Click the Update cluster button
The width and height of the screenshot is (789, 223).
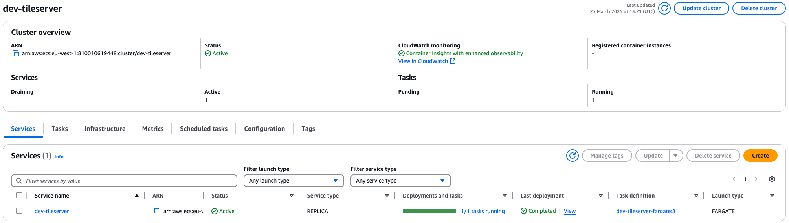coord(701,8)
